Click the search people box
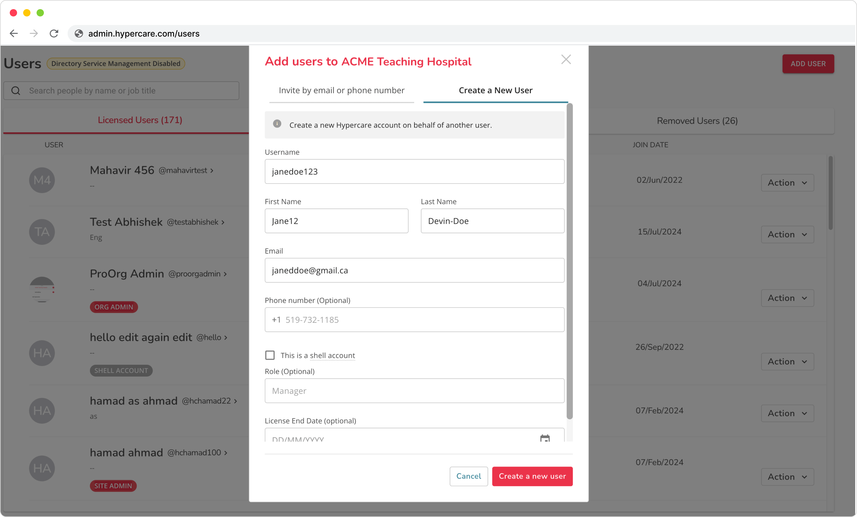The width and height of the screenshot is (857, 517). click(121, 91)
